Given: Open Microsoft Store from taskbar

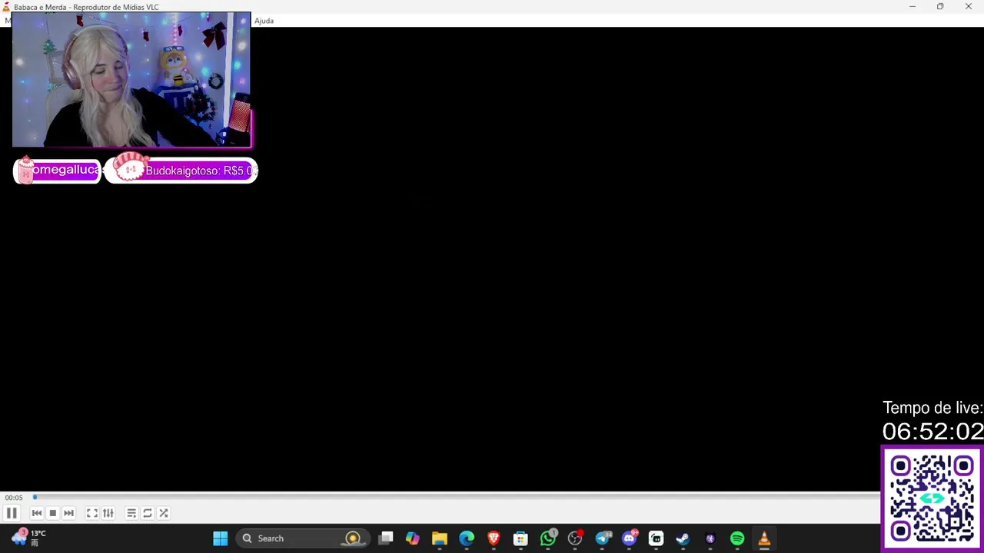Looking at the screenshot, I should pyautogui.click(x=520, y=538).
